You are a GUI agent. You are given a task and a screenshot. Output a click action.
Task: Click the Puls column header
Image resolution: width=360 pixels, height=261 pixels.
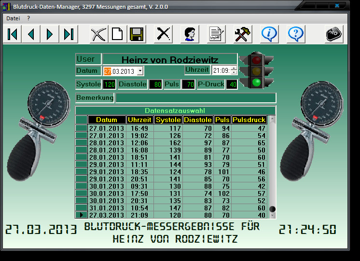point(222,120)
